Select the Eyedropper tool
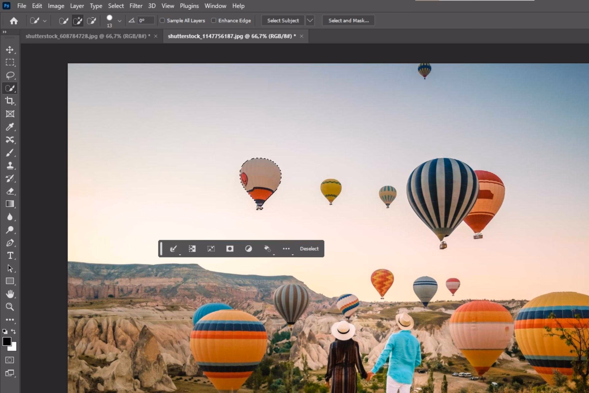 10,127
